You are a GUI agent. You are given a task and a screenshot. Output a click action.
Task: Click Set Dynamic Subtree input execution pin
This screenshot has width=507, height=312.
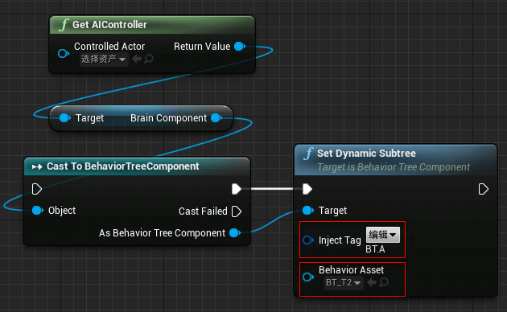point(307,189)
